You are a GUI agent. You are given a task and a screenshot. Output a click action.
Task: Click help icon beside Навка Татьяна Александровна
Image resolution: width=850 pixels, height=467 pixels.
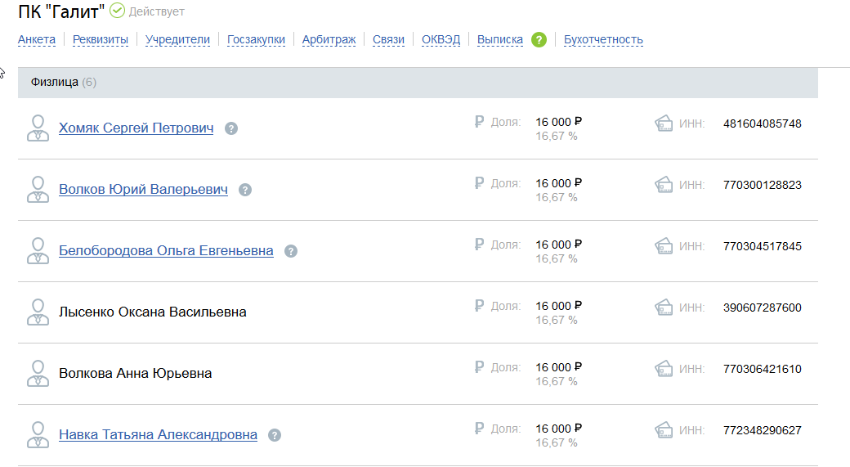click(275, 435)
